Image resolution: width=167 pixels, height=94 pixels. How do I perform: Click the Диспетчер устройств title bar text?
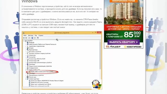tap(62, 33)
